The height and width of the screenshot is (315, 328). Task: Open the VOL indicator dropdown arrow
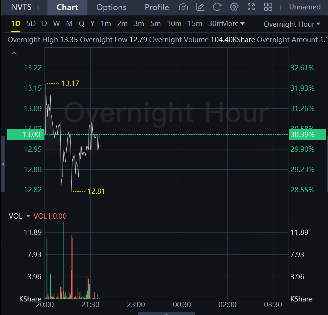coord(28,216)
